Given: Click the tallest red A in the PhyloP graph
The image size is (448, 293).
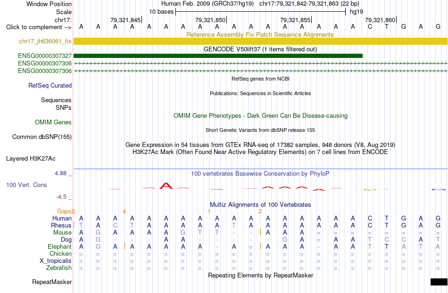Looking at the screenshot, I should [x=166, y=186].
